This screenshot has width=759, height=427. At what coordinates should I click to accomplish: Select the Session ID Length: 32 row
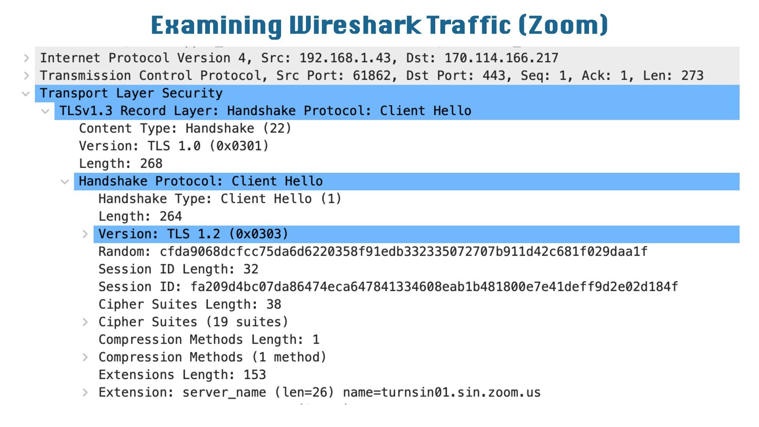tap(178, 269)
